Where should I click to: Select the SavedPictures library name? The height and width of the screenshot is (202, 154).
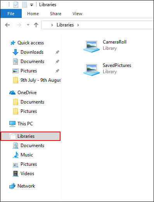coord(117,65)
